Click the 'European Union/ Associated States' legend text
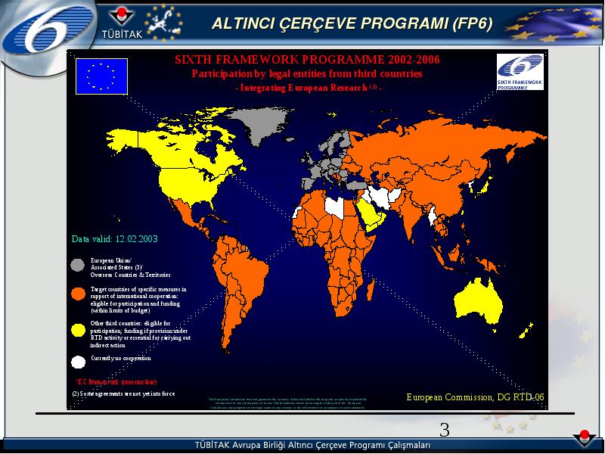605x454 pixels. pyautogui.click(x=130, y=268)
